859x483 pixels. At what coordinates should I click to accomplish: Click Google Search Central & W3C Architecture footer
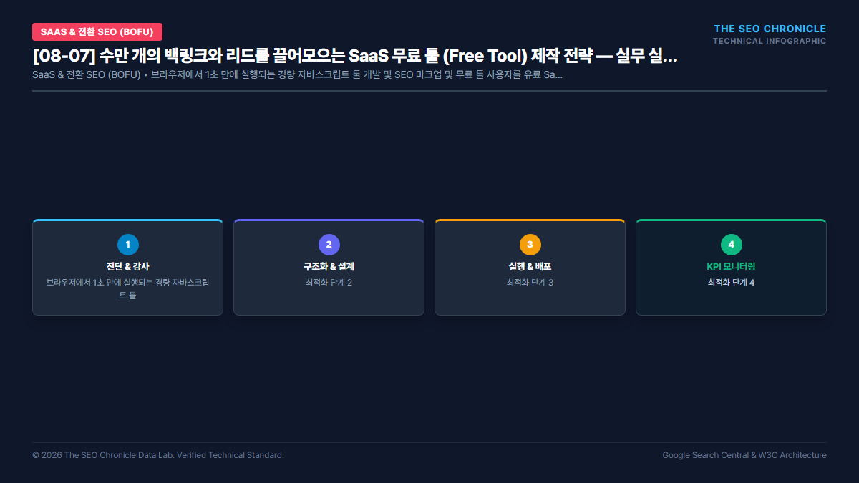(x=744, y=455)
